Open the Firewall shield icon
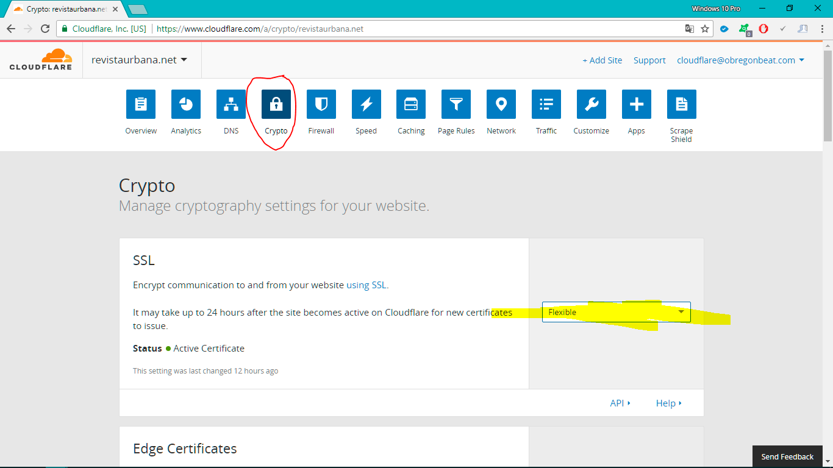Viewport: 833px width, 468px height. [321, 104]
